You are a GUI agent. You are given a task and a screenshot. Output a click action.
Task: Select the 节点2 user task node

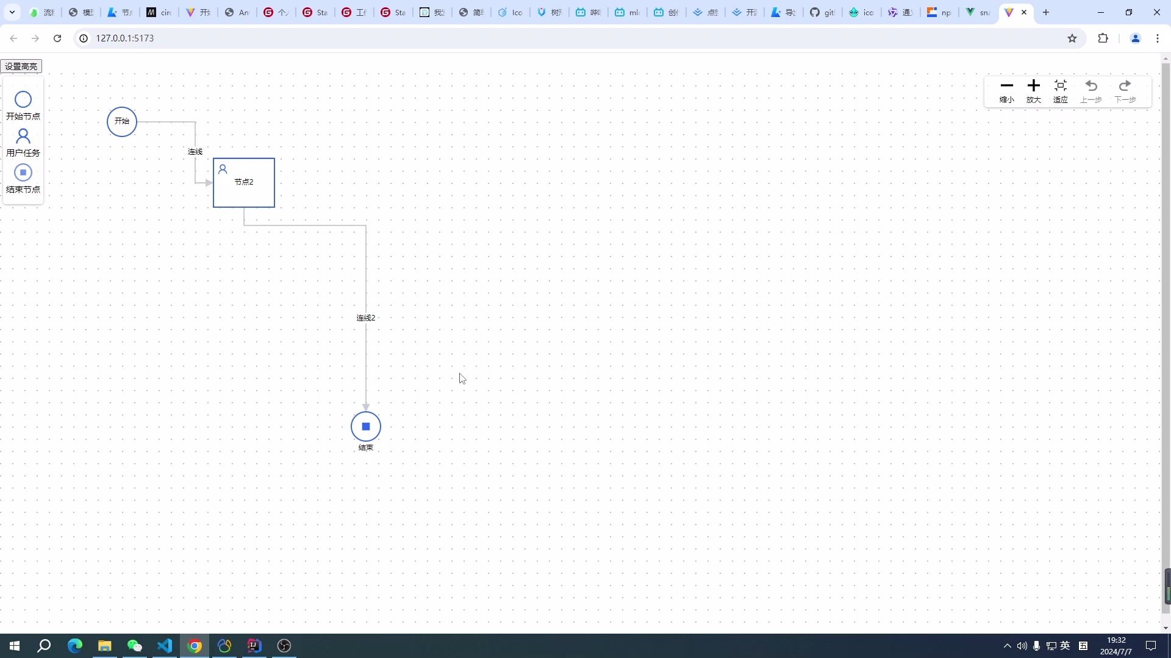[x=244, y=183]
